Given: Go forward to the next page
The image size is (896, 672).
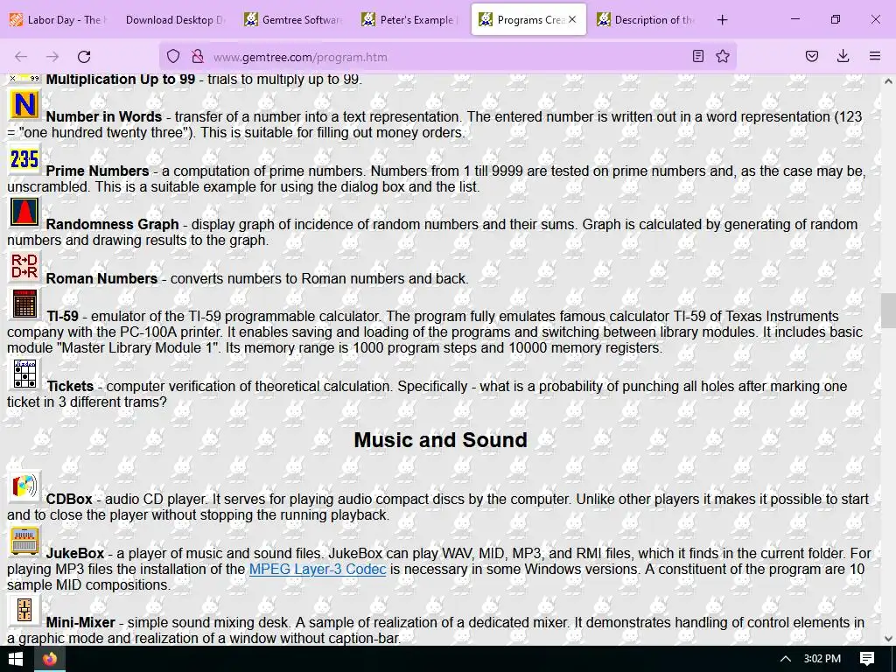Looking at the screenshot, I should click(x=52, y=57).
